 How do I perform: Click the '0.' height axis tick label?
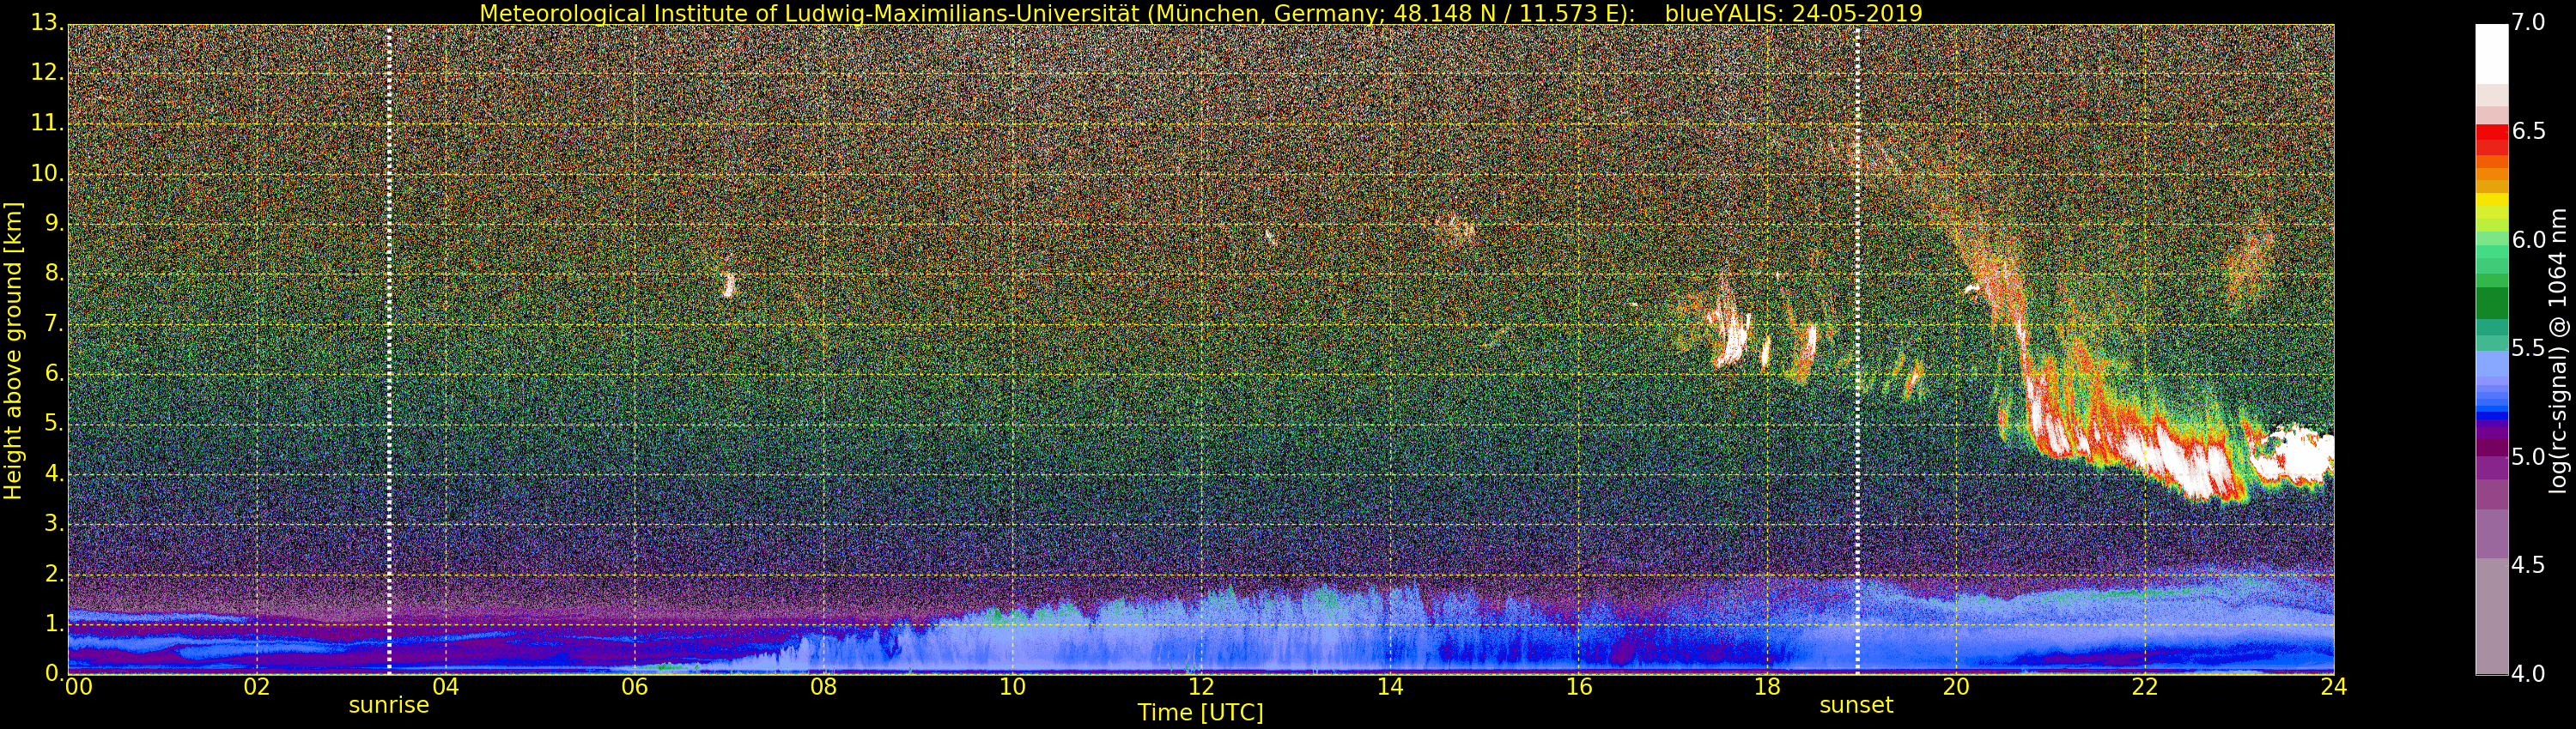pyautogui.click(x=54, y=673)
